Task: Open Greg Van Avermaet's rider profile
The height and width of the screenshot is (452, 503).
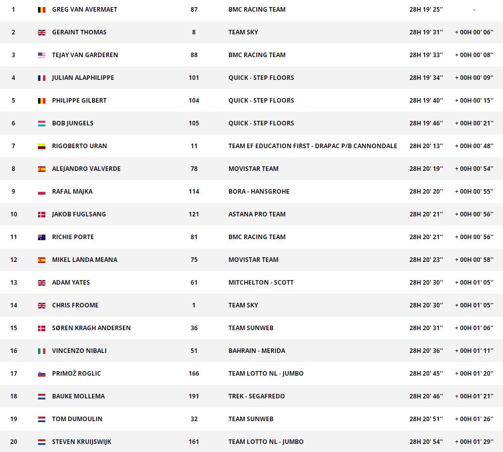Action: 84,10
